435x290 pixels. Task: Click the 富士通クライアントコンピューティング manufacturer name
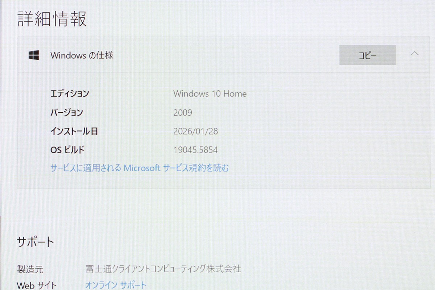coord(163,269)
